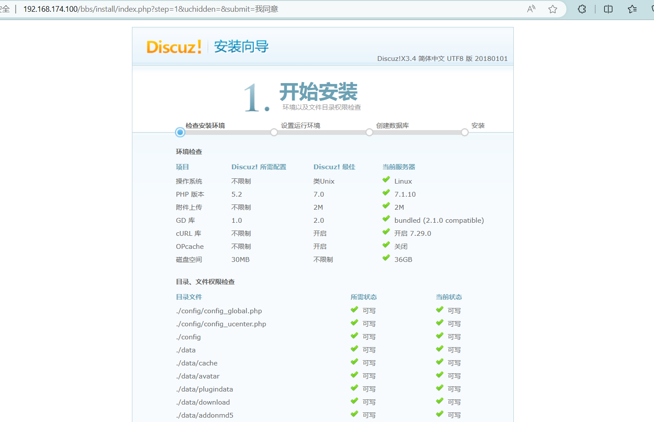The image size is (654, 422).
Task: Click the 30MB required disk space value
Action: pos(241,260)
